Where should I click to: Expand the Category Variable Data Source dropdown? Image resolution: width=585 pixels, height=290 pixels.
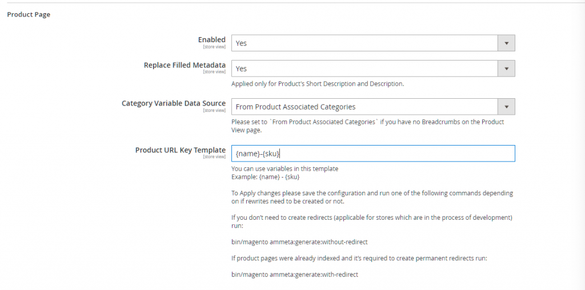pyautogui.click(x=364, y=107)
